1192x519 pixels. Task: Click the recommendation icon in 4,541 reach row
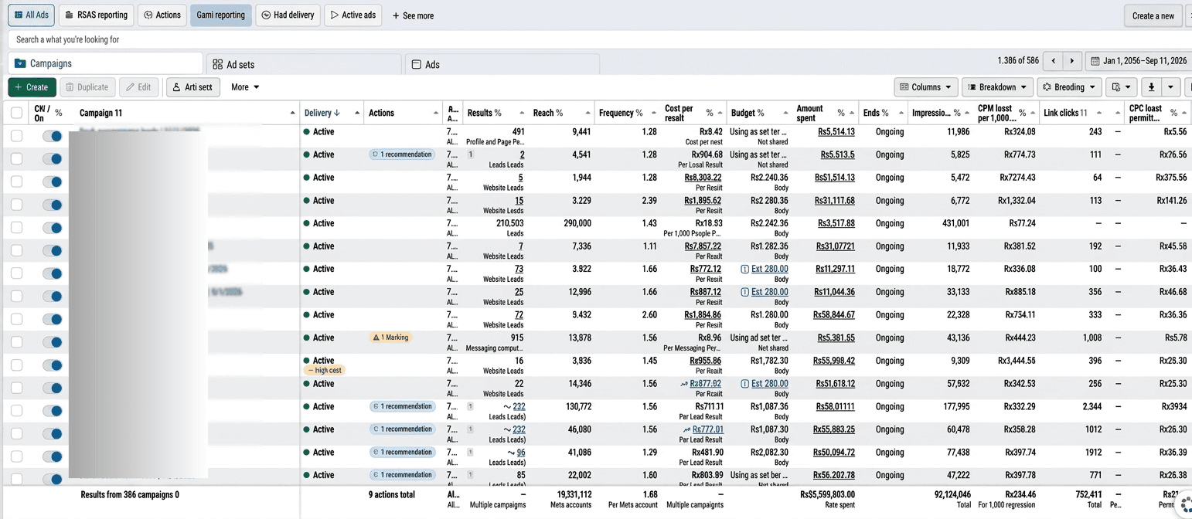pos(376,154)
